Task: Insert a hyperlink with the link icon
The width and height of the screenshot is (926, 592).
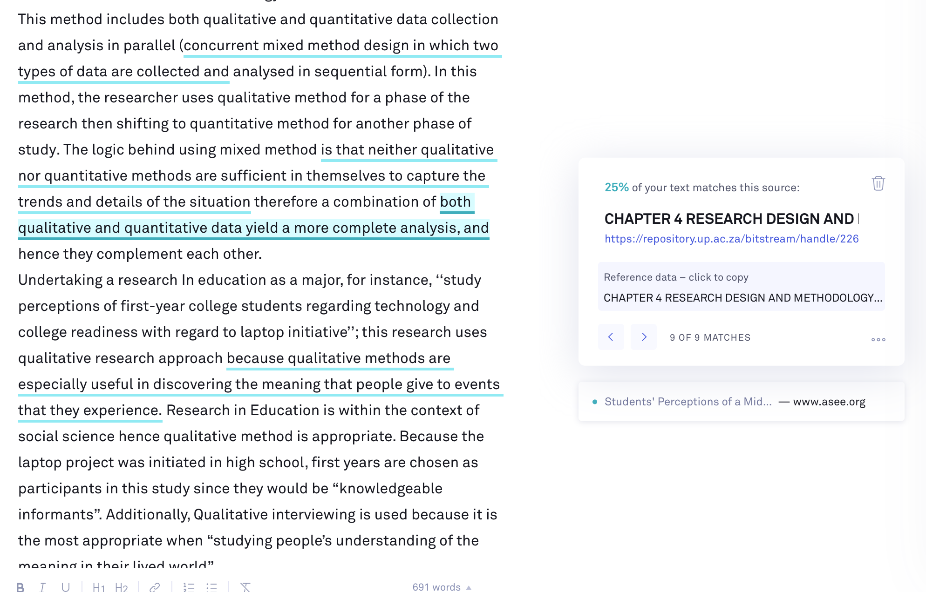Action: 155,587
